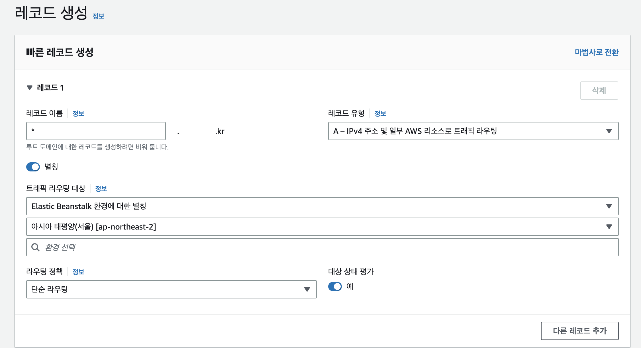Collapse the 레코드 1 section triangle
The image size is (641, 348).
(x=29, y=88)
